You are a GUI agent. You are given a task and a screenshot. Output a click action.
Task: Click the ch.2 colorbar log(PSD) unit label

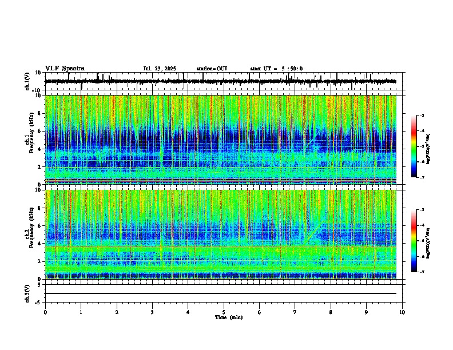point(428,243)
